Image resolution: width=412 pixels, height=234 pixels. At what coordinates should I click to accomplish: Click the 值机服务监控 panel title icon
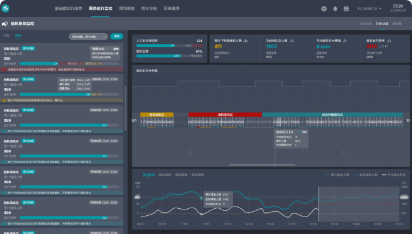point(5,23)
